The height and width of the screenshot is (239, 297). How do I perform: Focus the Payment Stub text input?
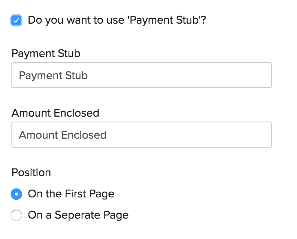point(141,75)
